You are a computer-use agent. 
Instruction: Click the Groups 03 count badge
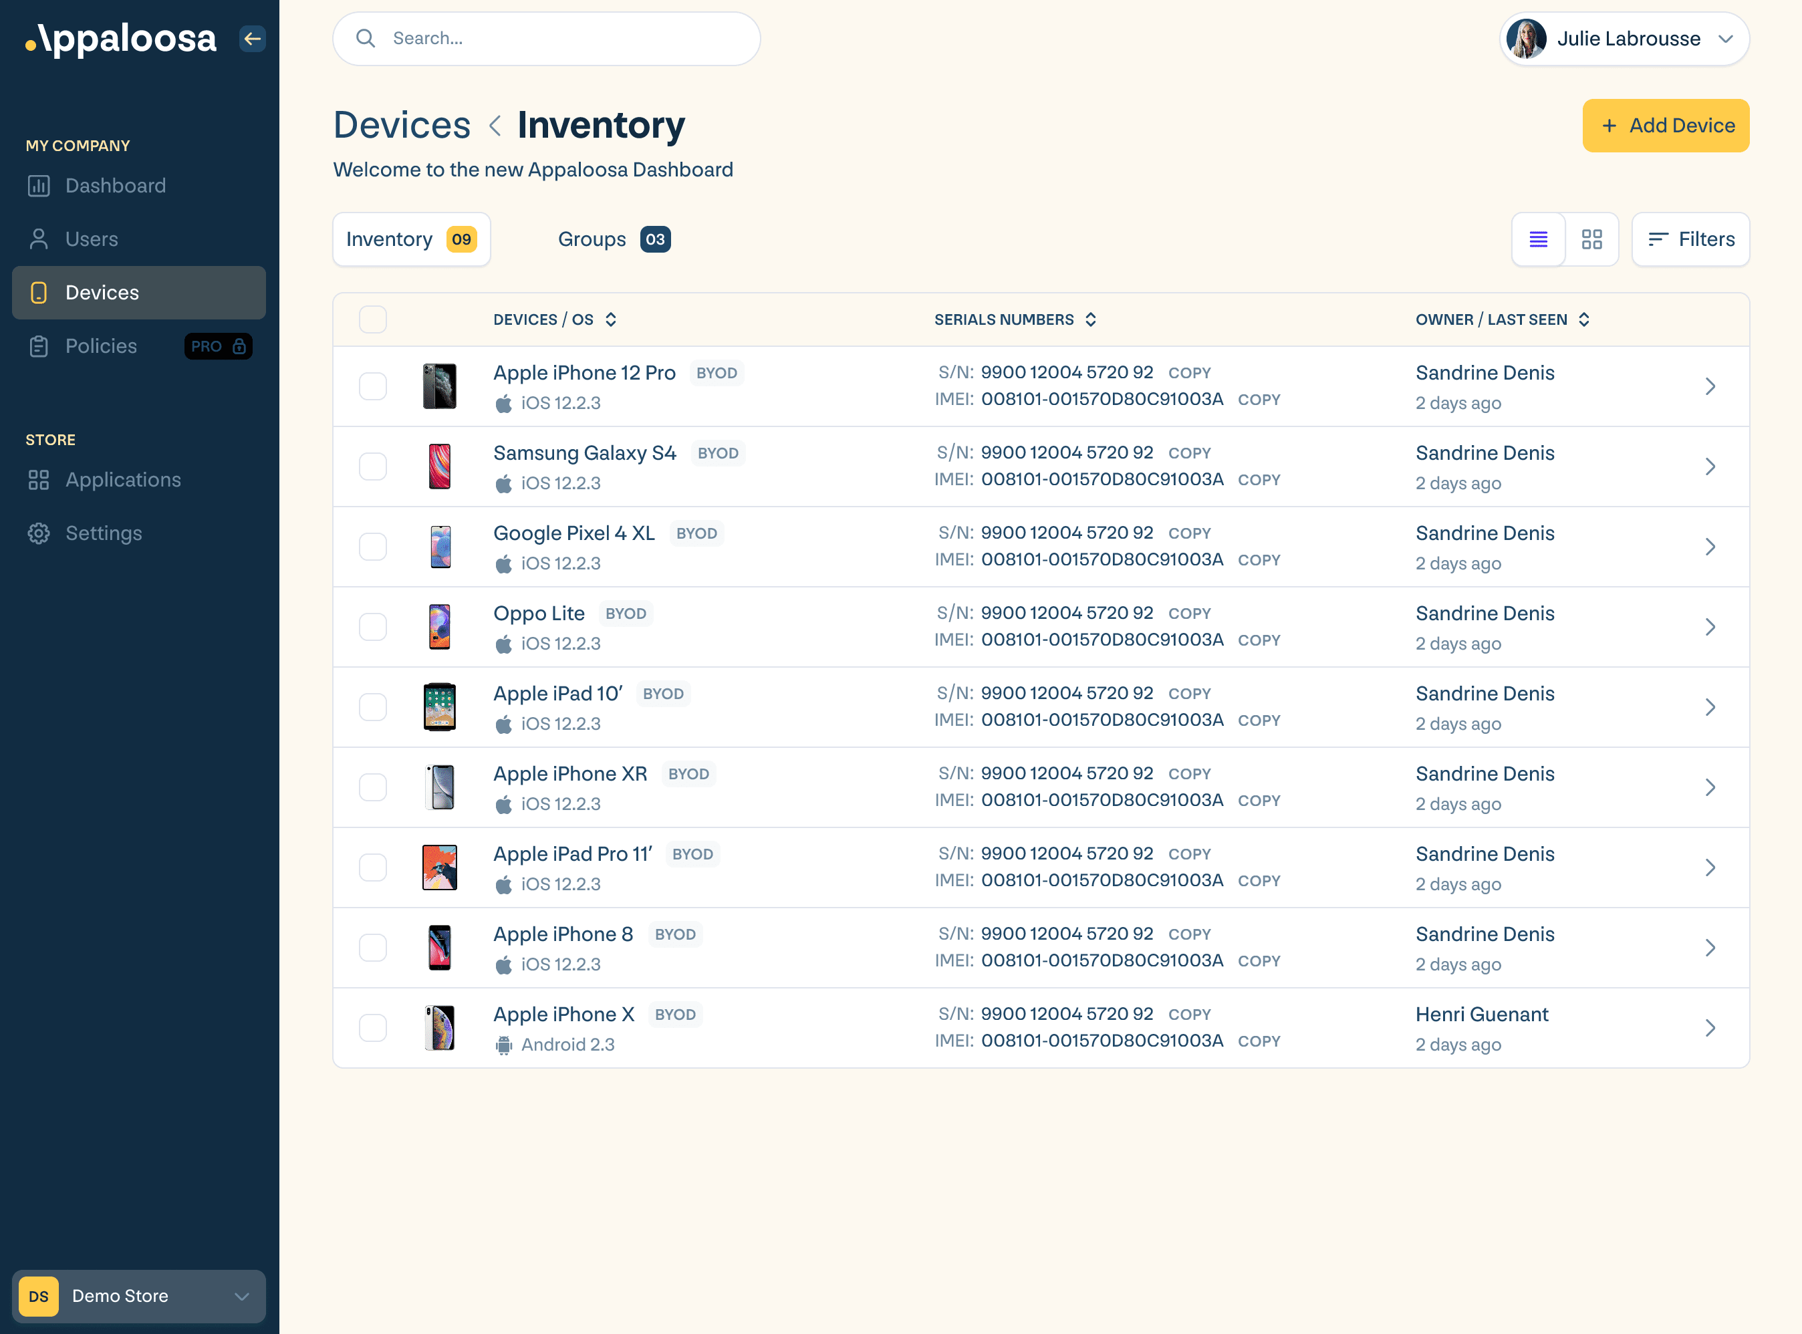tap(655, 239)
